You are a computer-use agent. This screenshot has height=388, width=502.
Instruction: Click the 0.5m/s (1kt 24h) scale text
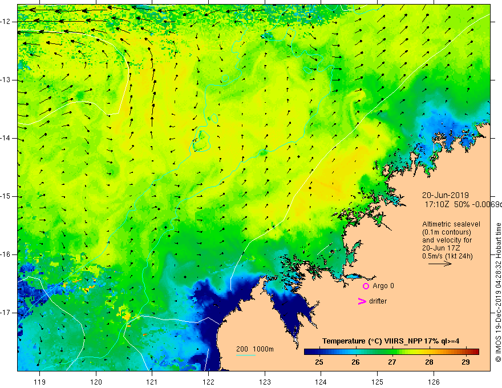447,256
